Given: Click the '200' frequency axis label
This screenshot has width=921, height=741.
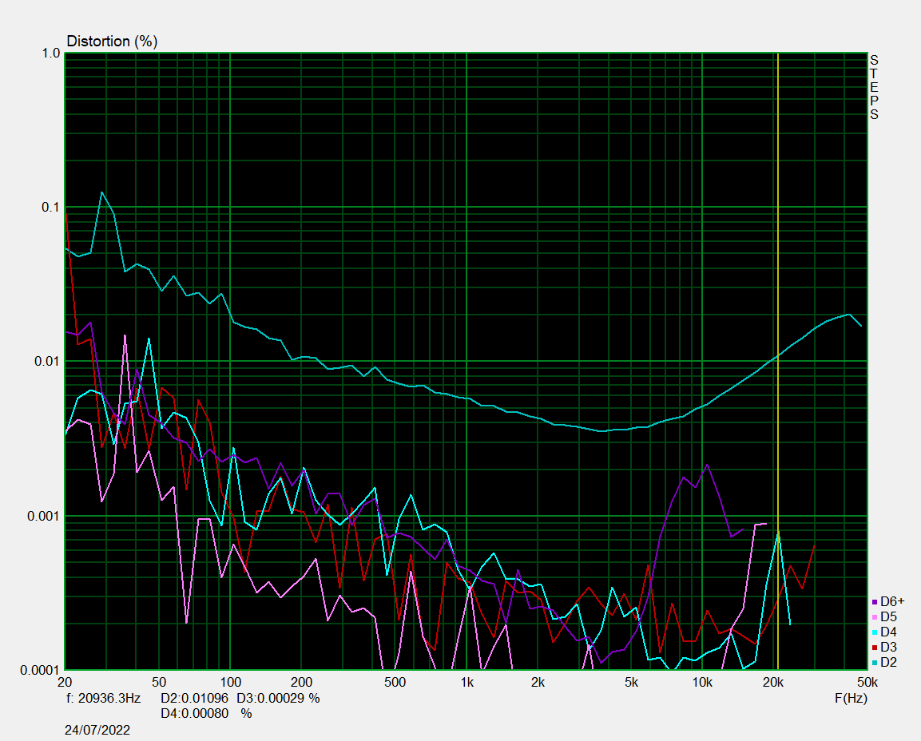Looking at the screenshot, I should pyautogui.click(x=301, y=682).
